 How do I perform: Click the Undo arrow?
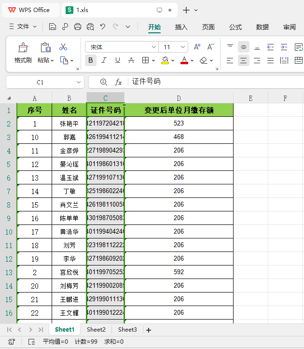pos(103,27)
